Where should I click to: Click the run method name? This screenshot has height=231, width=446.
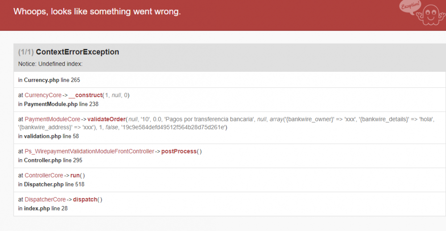pos(75,175)
